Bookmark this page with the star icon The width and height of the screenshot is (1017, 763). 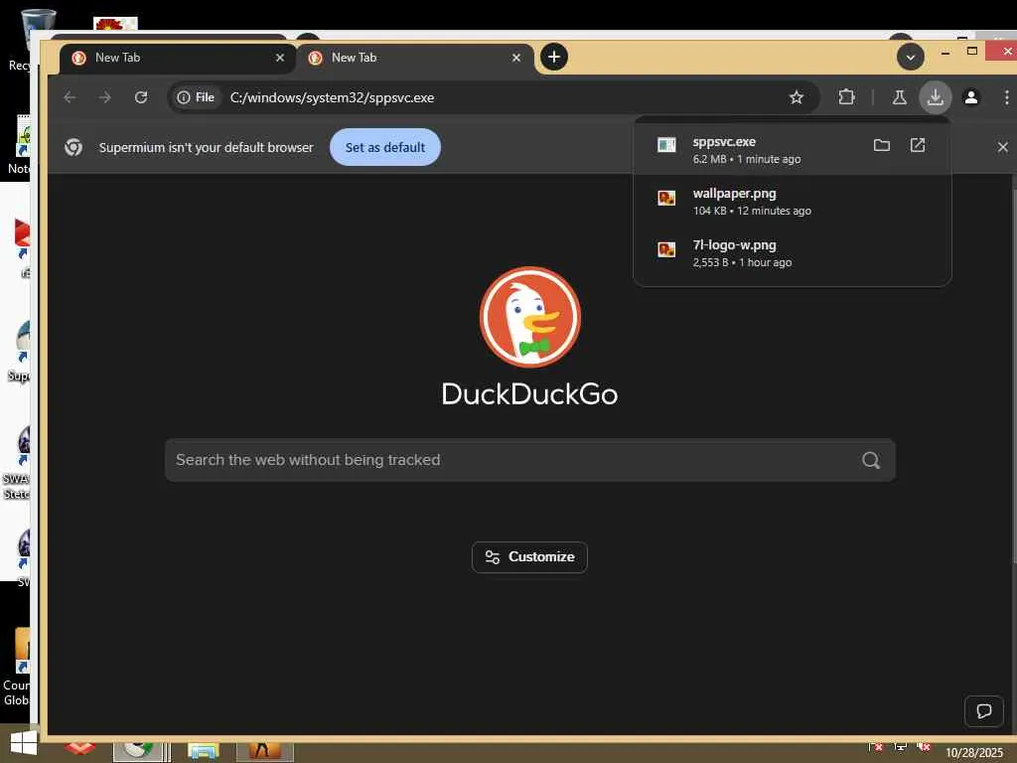pos(796,97)
